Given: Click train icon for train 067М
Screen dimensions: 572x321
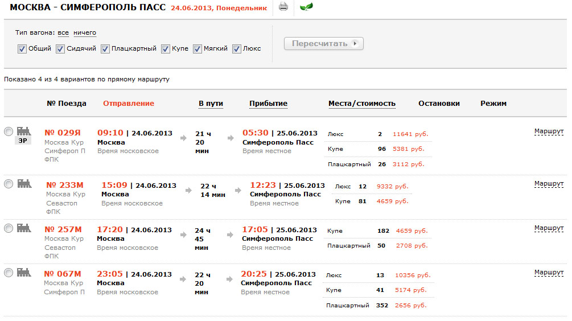Looking at the screenshot, I should (23, 272).
